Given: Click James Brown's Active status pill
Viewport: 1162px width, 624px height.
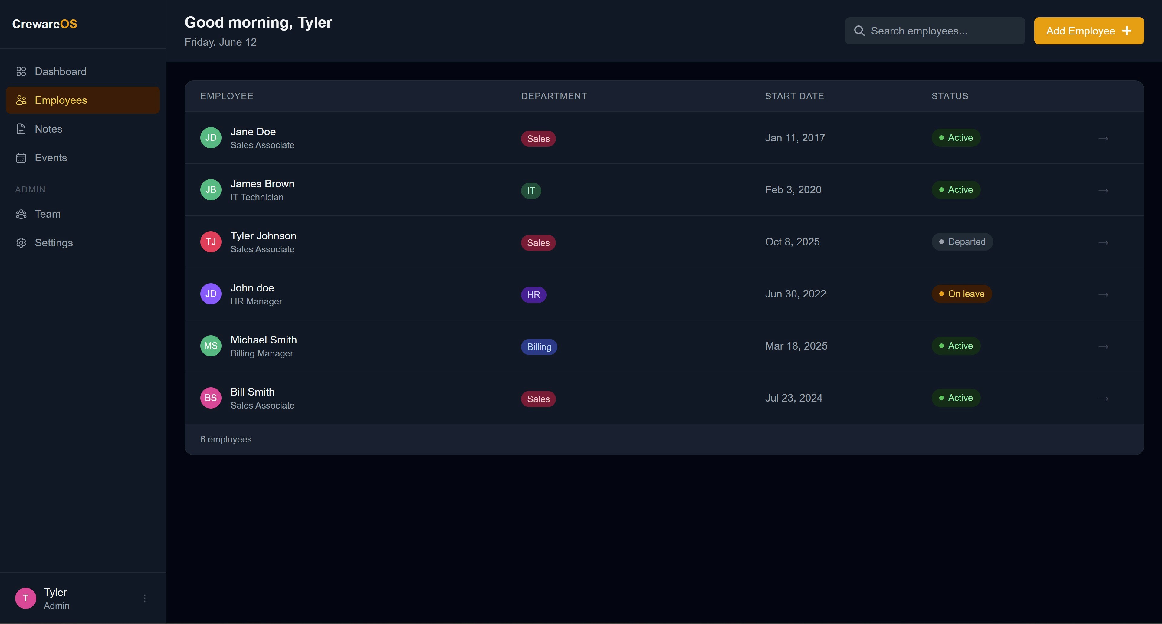Looking at the screenshot, I should coord(956,190).
